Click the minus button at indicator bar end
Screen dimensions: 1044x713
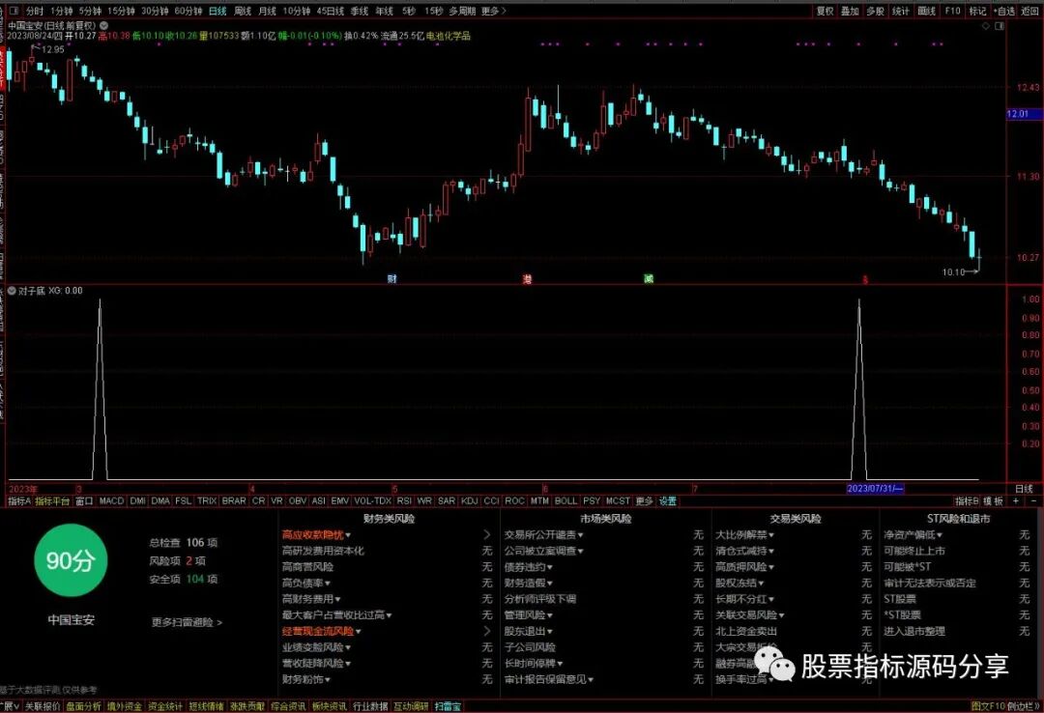pos(1033,500)
